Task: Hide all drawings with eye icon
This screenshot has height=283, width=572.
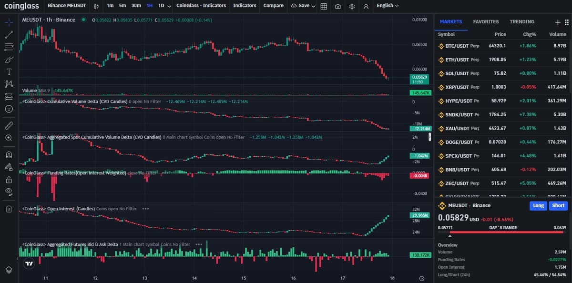Action: pos(9,192)
